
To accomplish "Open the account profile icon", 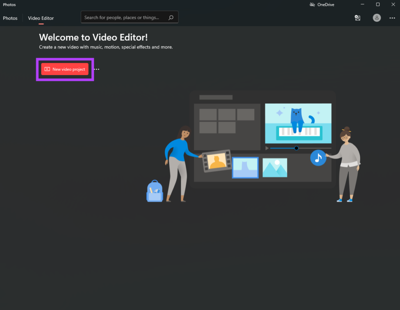I will coord(376,18).
